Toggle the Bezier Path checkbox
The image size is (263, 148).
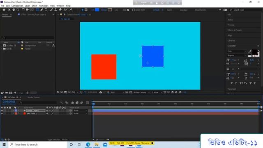coord(134,10)
